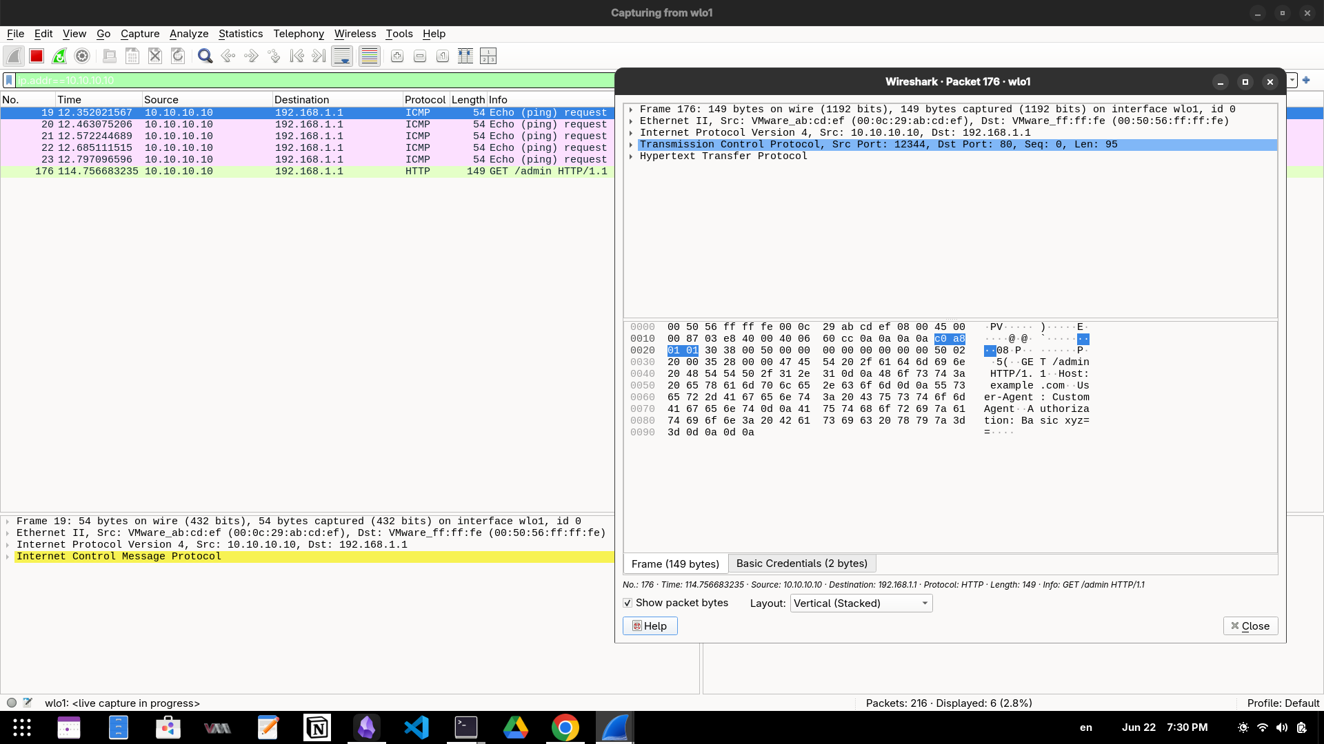The width and height of the screenshot is (1324, 744).
Task: Uncheck Show packet bytes checkbox
Action: (x=628, y=603)
